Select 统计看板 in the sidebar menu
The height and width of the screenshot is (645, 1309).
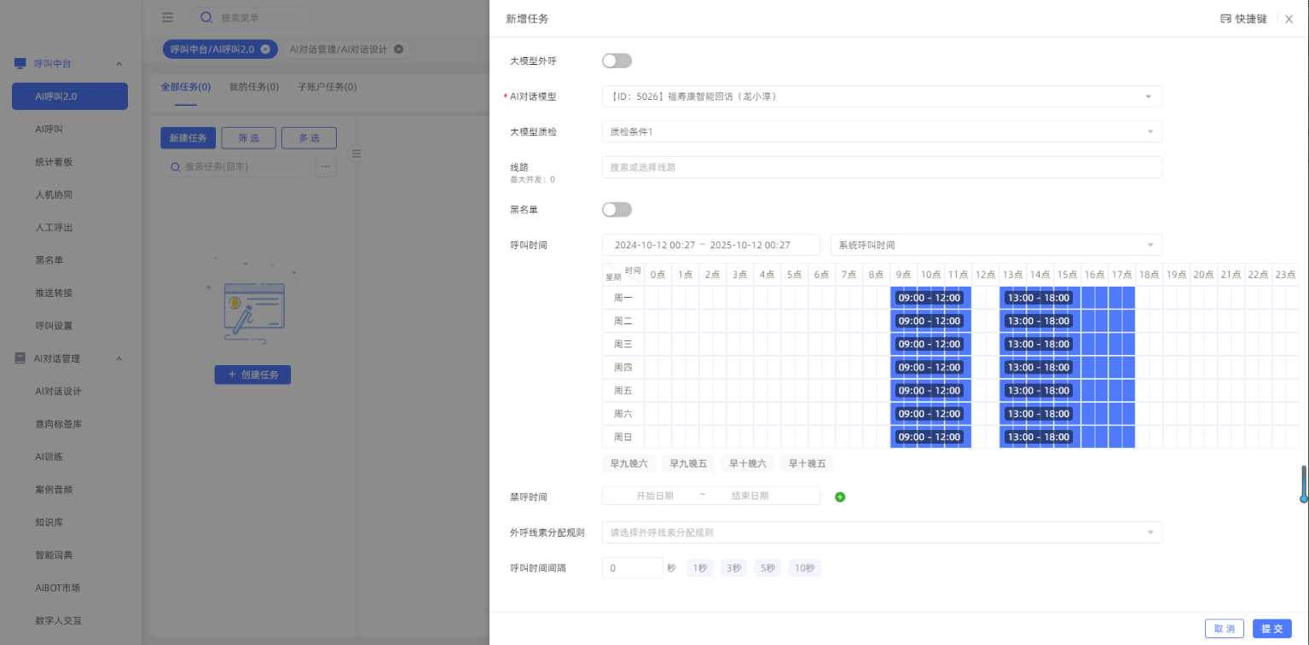tap(54, 162)
